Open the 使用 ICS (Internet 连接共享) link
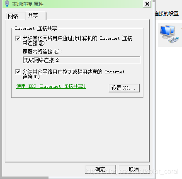 coord(51,86)
